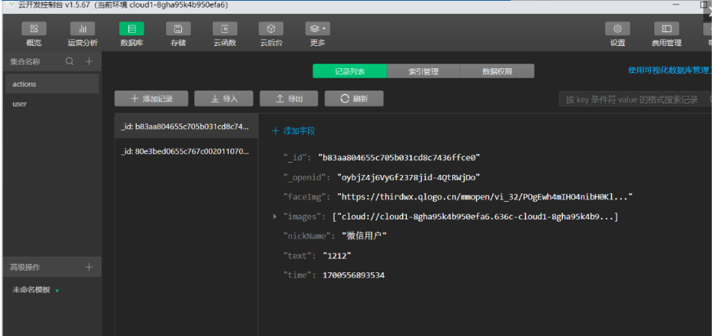Click 添加记录 button
721x336 pixels.
point(151,99)
